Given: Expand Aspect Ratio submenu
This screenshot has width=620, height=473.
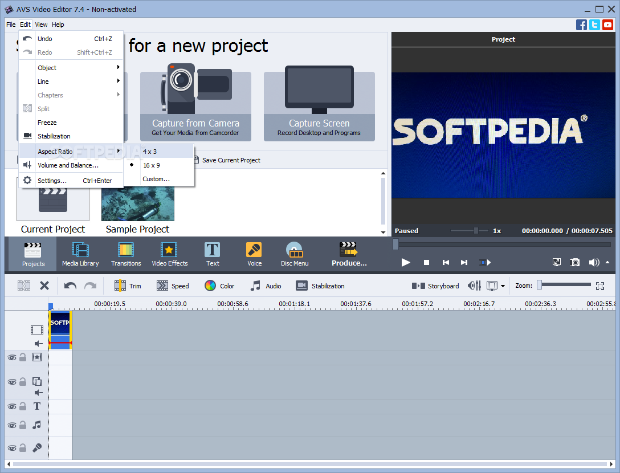Looking at the screenshot, I should coord(71,152).
